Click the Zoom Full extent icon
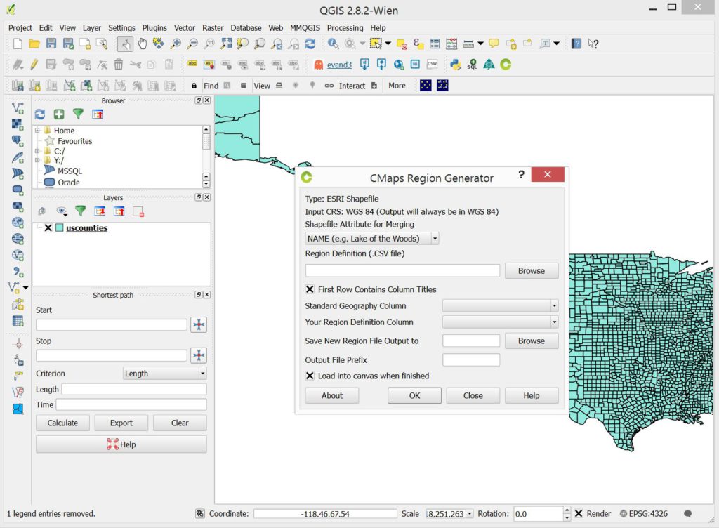The width and height of the screenshot is (719, 528). pos(226,44)
